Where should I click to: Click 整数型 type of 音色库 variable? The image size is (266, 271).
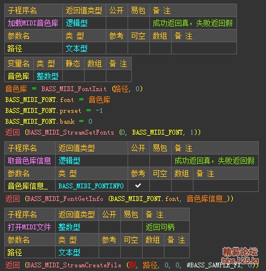[48, 76]
